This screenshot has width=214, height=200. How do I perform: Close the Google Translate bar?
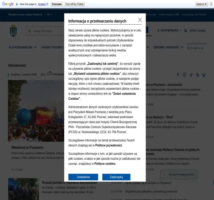211,4
